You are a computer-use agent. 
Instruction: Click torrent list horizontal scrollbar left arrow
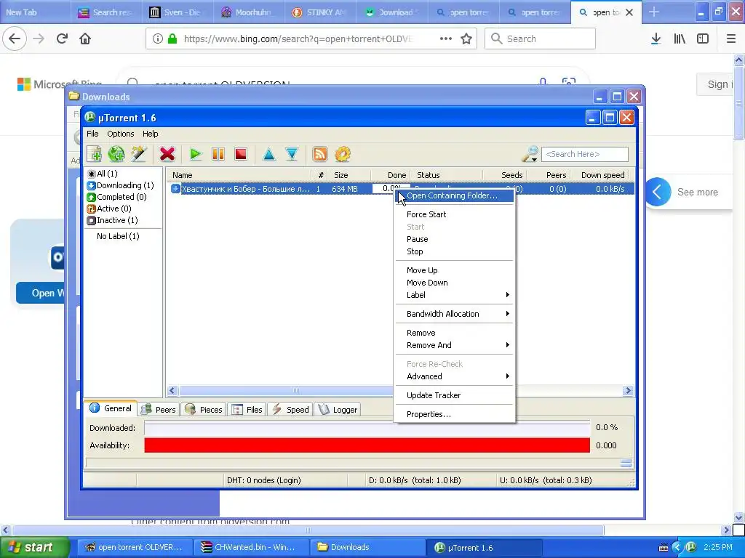[x=172, y=390]
